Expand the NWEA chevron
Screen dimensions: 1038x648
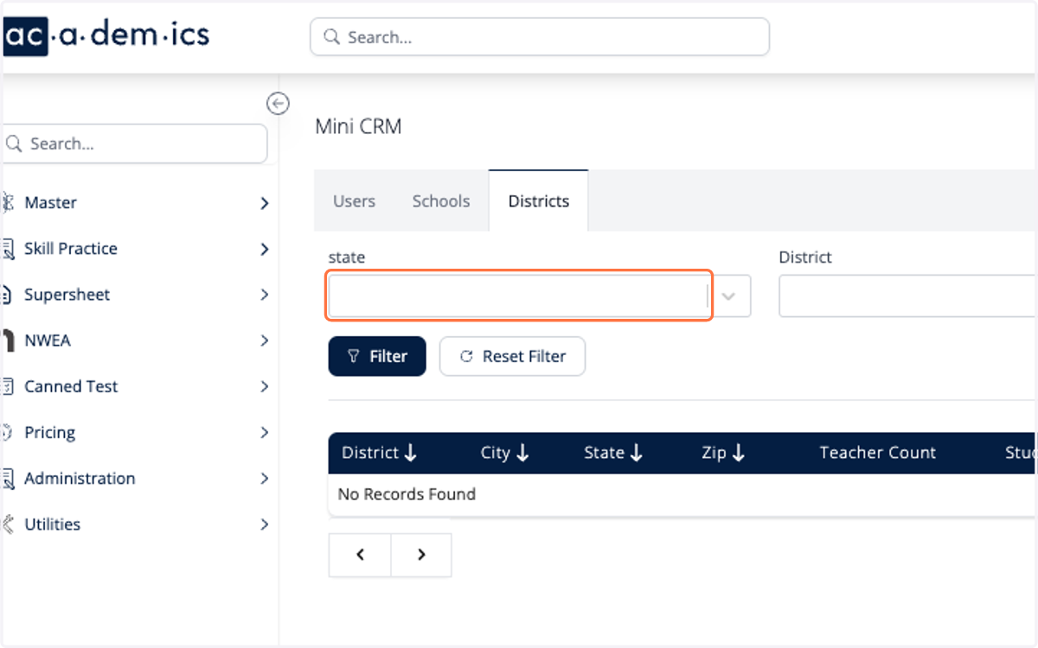pos(265,341)
